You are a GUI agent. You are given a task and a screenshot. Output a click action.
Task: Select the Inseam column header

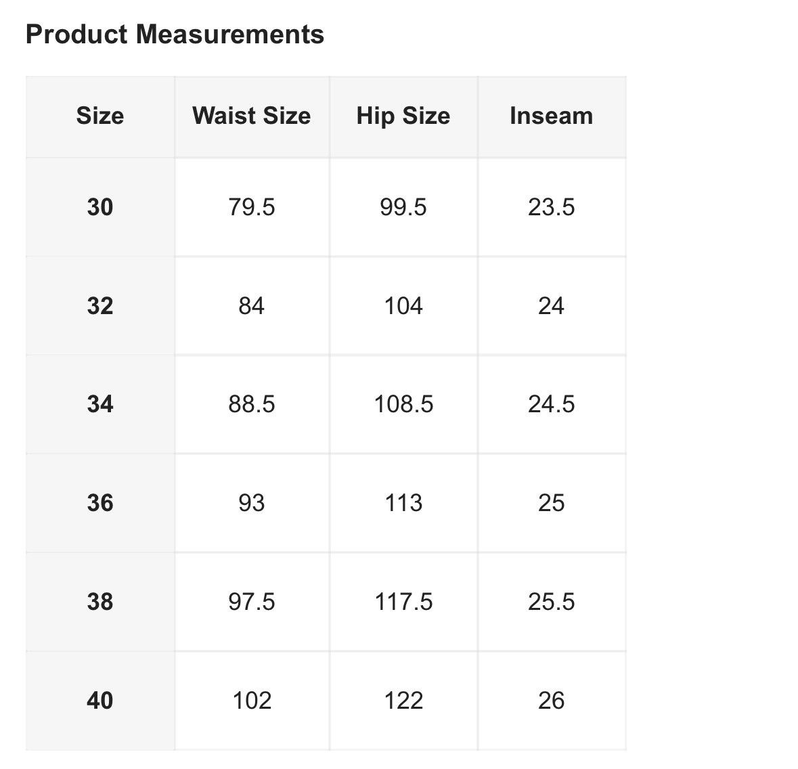pos(552,116)
